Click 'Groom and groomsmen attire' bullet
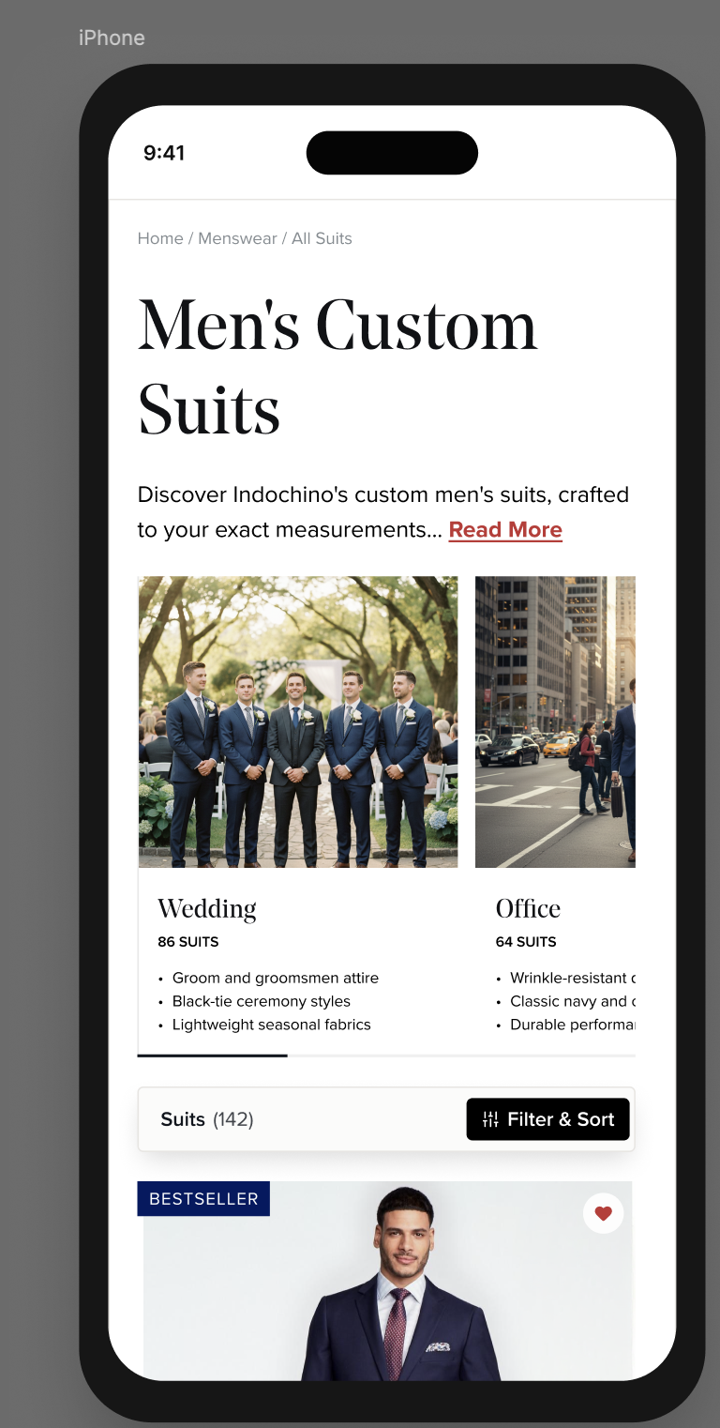Image resolution: width=720 pixels, height=1428 pixels. click(x=276, y=978)
